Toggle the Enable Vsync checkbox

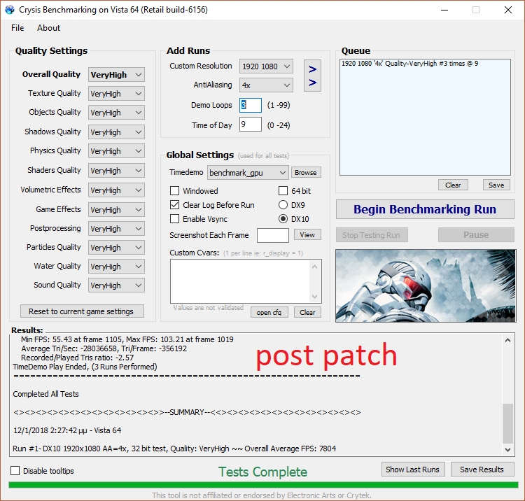pos(175,219)
